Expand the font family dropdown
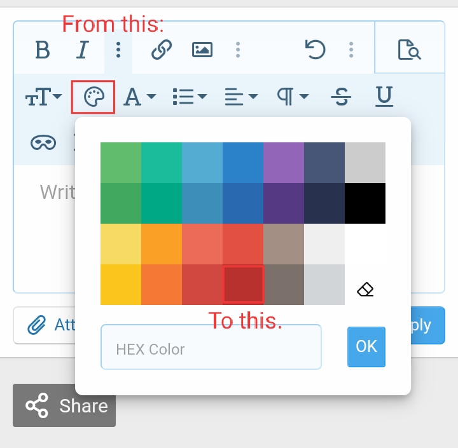The height and width of the screenshot is (448, 458). point(139,97)
